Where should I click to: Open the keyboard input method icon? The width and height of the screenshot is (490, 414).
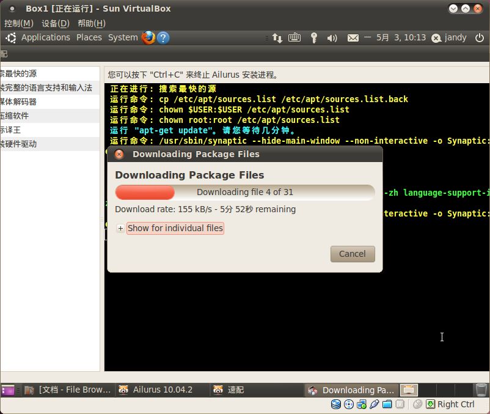[x=294, y=38]
